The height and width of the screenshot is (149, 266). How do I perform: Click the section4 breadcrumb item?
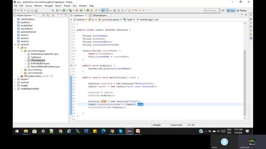[79, 19]
